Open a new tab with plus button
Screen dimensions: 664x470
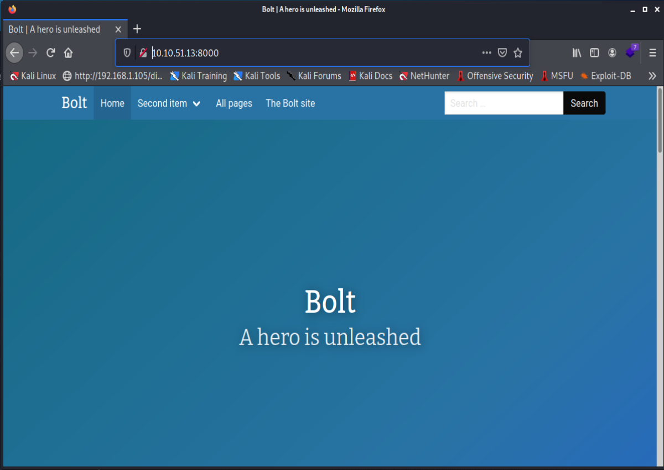[137, 29]
